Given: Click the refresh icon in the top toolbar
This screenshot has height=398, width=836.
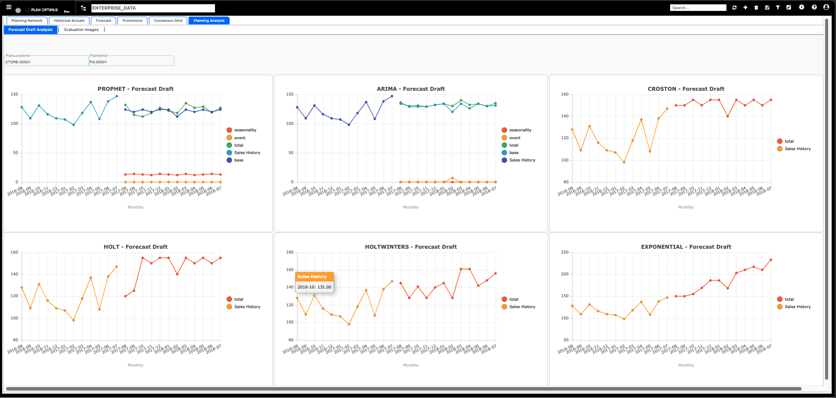Looking at the screenshot, I should click(x=734, y=7).
